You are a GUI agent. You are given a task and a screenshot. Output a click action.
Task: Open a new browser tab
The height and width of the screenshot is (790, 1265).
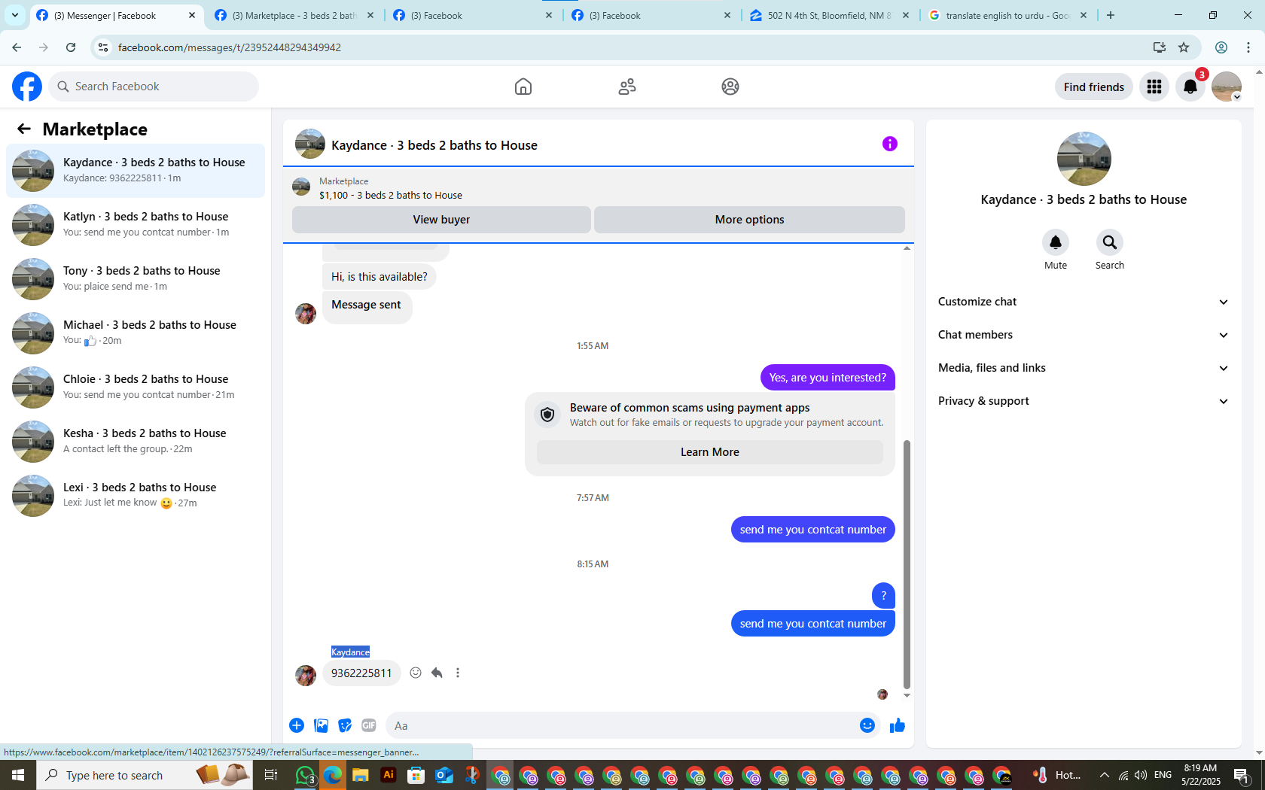[x=1111, y=15]
